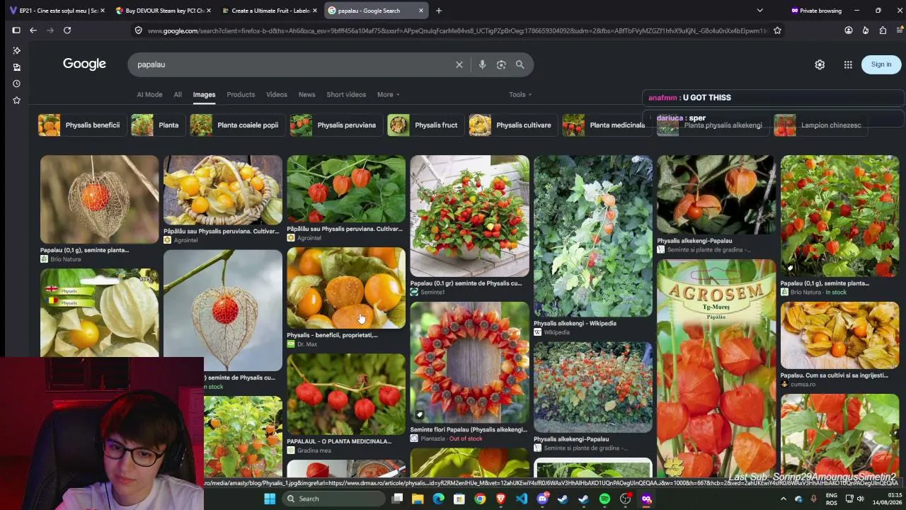The image size is (906, 510).
Task: Open the Physalis alkekengi Wikipedia image
Action: click(593, 236)
